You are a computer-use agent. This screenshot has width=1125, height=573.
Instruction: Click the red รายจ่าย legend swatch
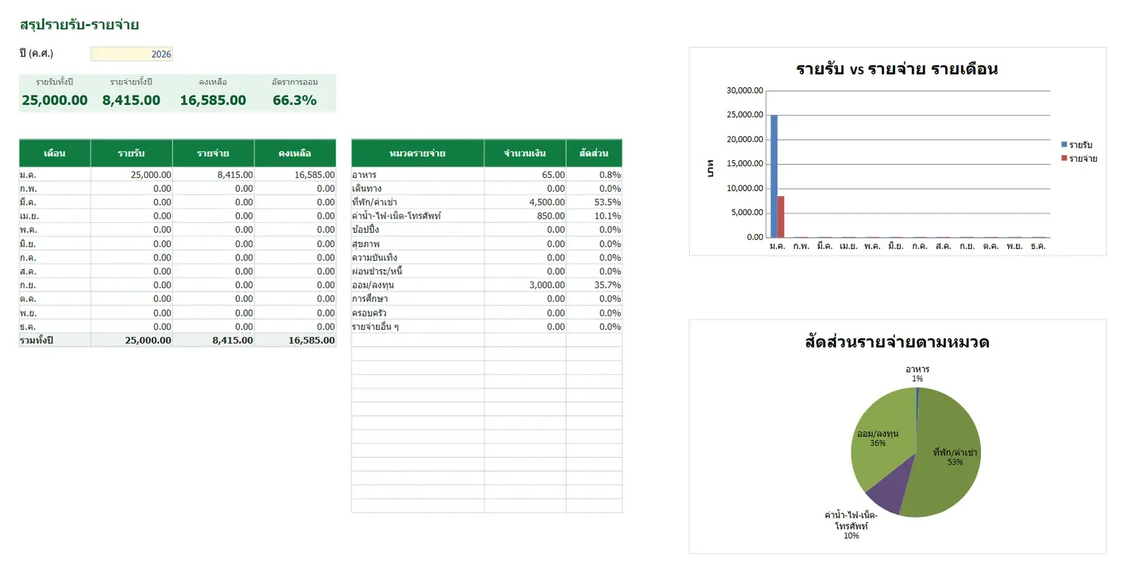click(1065, 158)
